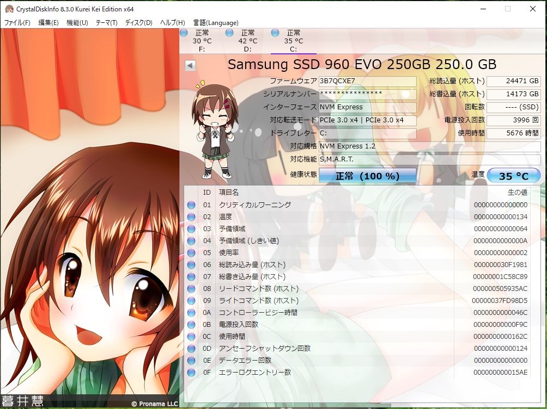Click the status orb for drive F:
Image resolution: width=547 pixels, height=409 pixels.
click(184, 33)
